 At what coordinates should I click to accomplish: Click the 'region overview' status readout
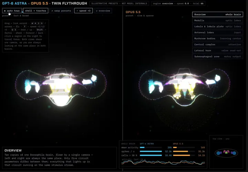coord(163,3)
